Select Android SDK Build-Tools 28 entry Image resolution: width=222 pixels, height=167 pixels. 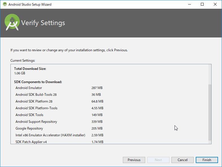[x=36, y=95]
